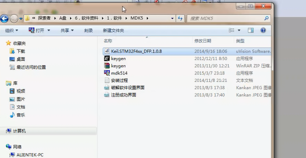Open 桌面 in the navigation pane
Screen dimensions: 306x158
click(x=21, y=59)
